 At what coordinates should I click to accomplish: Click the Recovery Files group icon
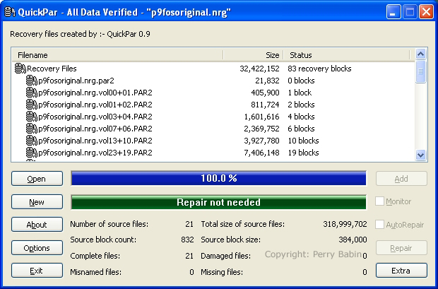click(x=20, y=69)
